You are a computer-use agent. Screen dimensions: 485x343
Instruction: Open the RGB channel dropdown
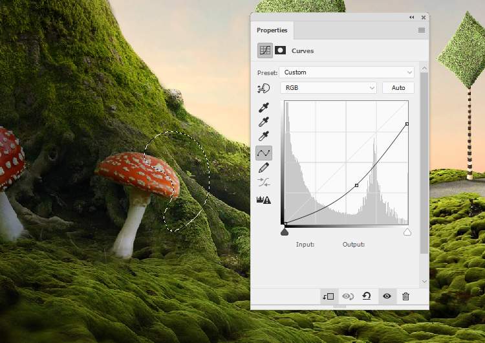(x=329, y=88)
